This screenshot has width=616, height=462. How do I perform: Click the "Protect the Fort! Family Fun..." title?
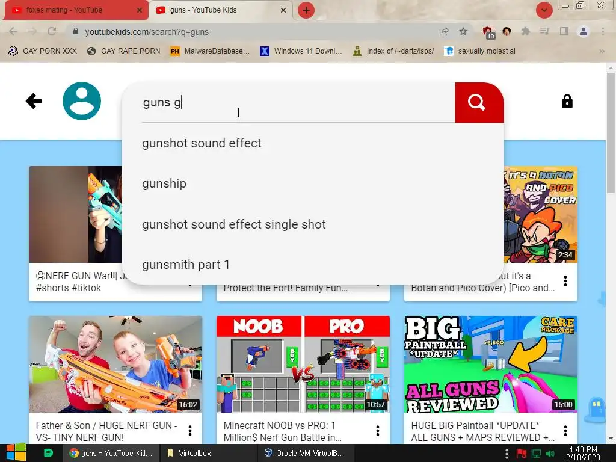click(x=286, y=288)
